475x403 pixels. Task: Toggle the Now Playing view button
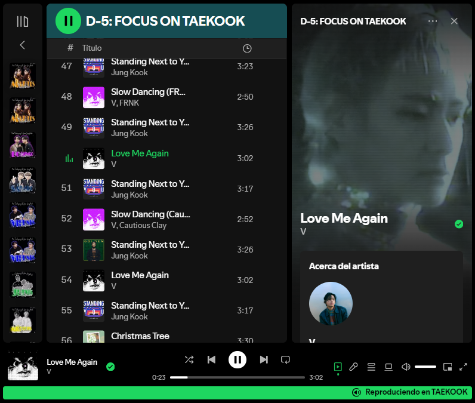(x=338, y=367)
